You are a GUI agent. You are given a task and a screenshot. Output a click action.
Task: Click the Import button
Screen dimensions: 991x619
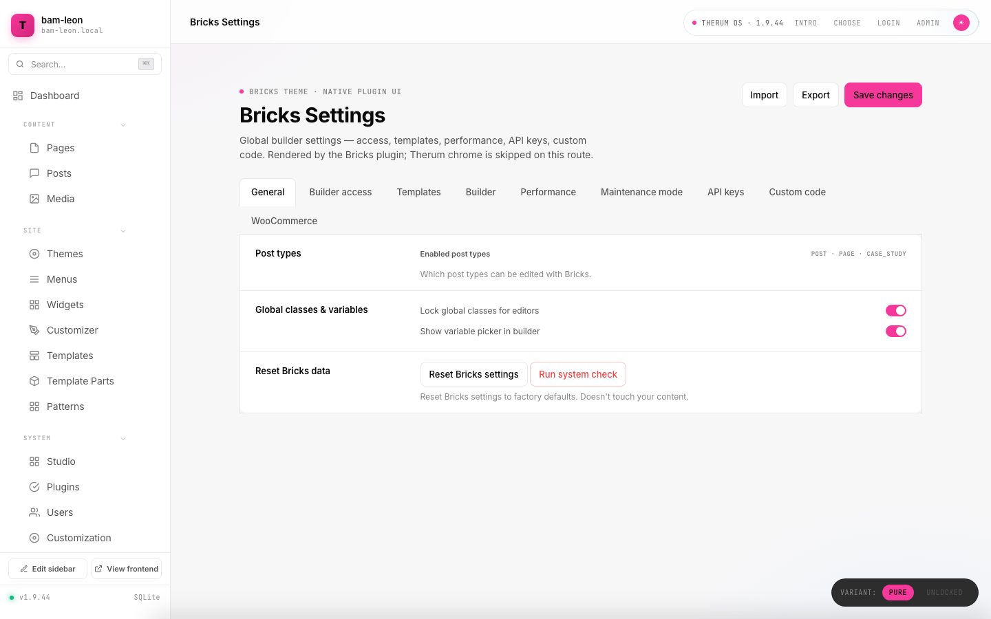point(765,95)
